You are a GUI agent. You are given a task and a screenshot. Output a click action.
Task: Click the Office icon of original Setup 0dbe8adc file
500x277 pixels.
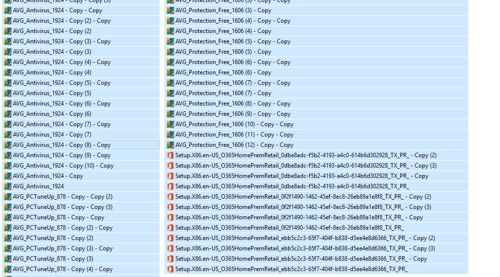click(x=170, y=186)
